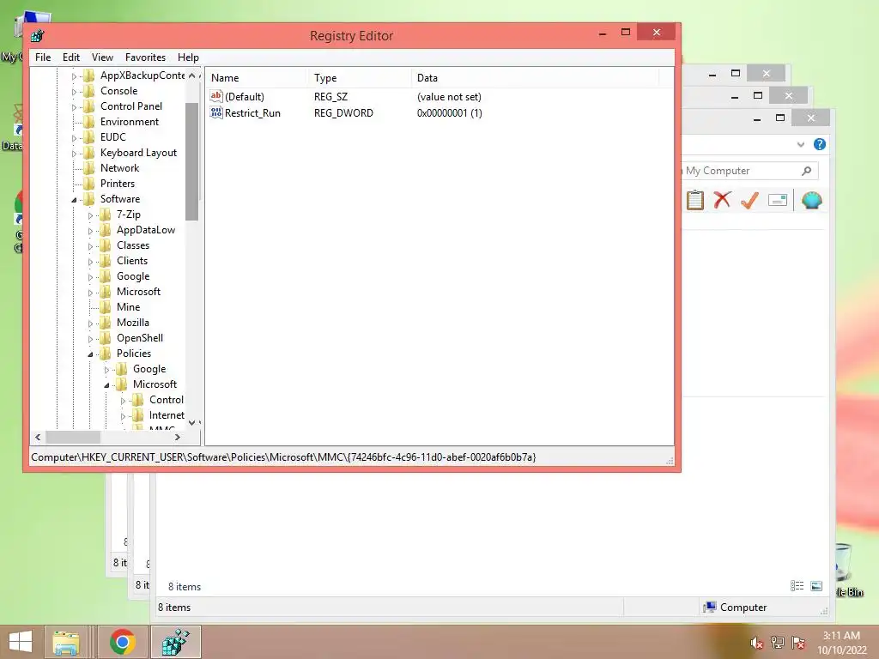The height and width of the screenshot is (659, 879).
Task: Click the registry path in the status bar
Action: [283, 457]
